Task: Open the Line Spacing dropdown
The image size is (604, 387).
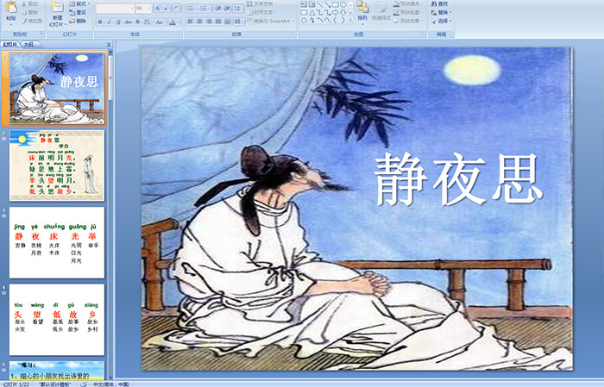Action: click(x=239, y=8)
